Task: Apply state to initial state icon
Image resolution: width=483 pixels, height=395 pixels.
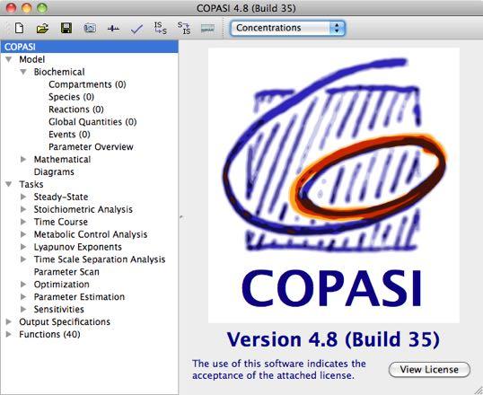Action: click(184, 28)
